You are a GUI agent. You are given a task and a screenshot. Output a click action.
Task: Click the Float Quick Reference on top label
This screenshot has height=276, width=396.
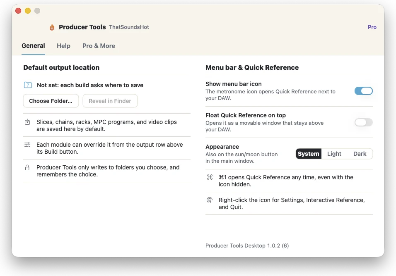[246, 115]
